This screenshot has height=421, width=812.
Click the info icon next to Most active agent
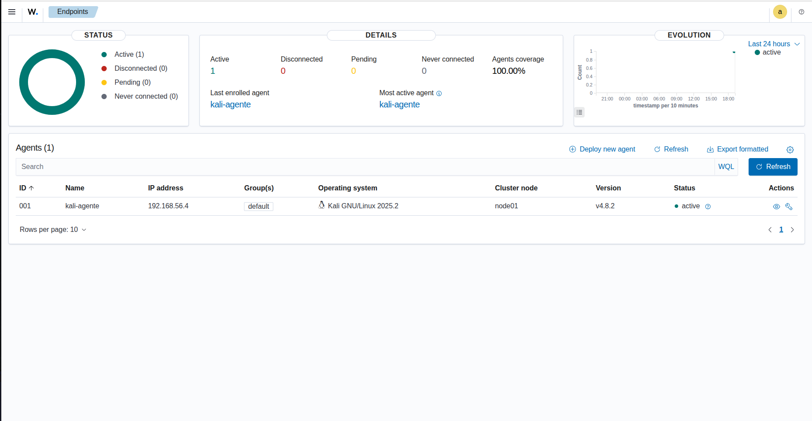click(x=439, y=93)
